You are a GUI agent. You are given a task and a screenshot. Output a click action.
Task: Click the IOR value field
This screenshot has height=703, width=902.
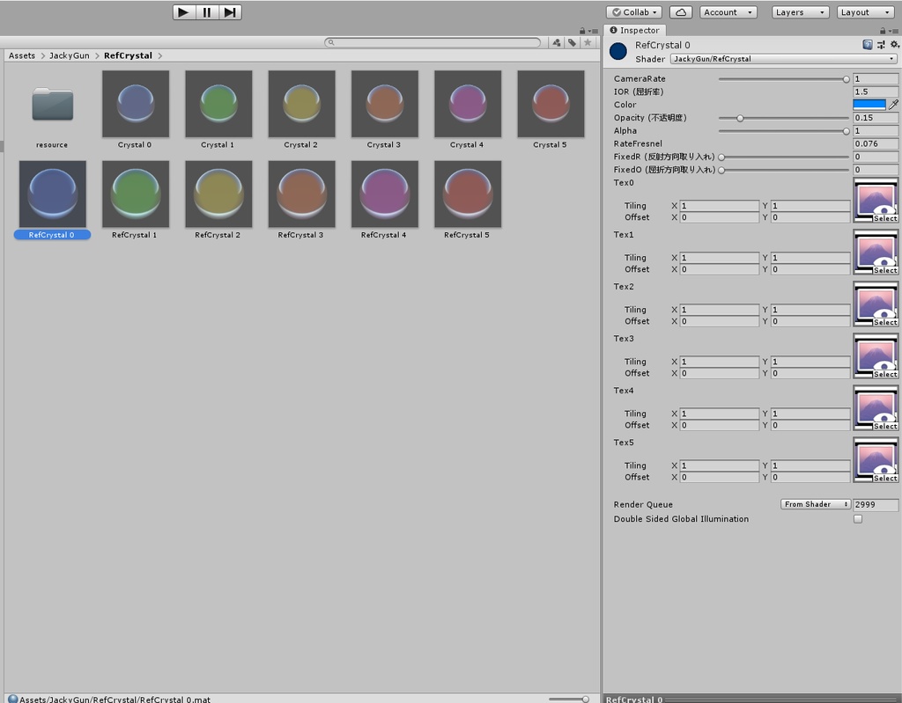coord(875,92)
